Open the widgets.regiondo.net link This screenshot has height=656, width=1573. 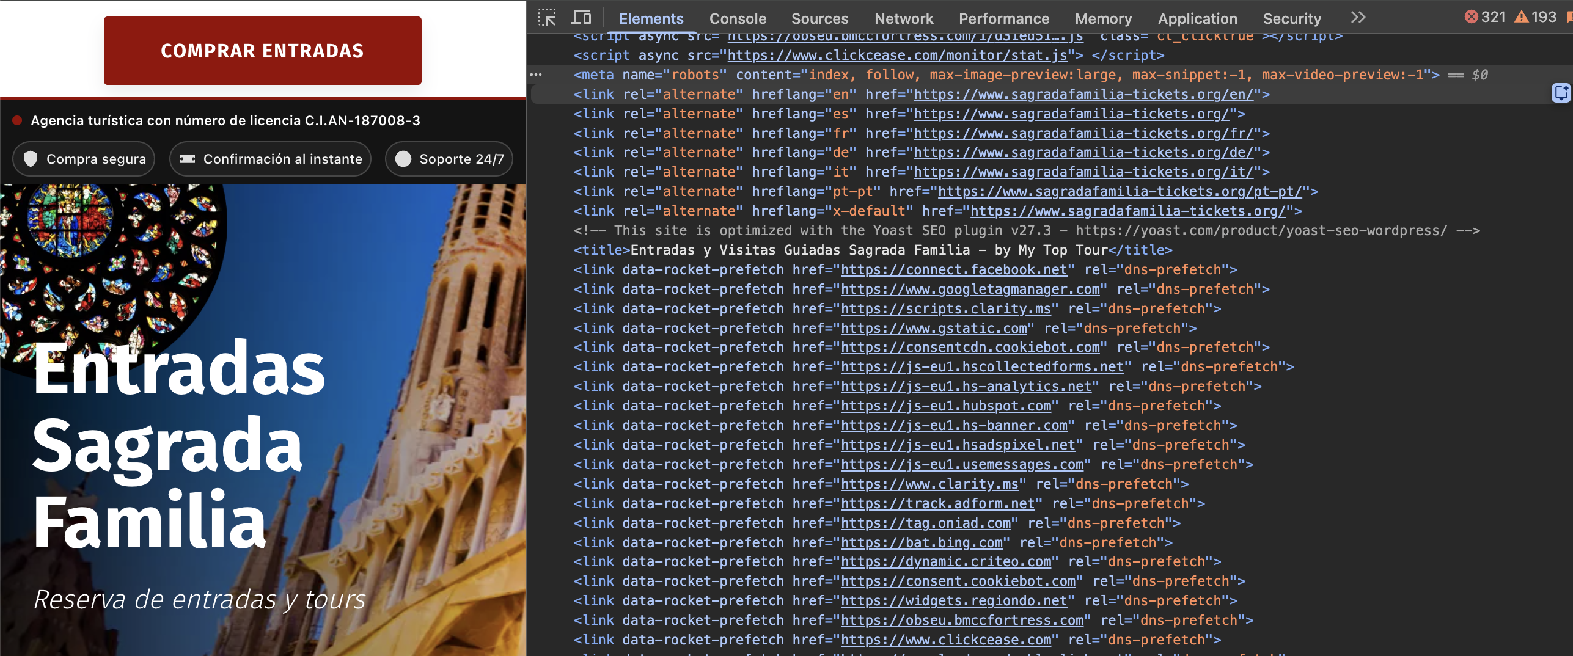954,600
